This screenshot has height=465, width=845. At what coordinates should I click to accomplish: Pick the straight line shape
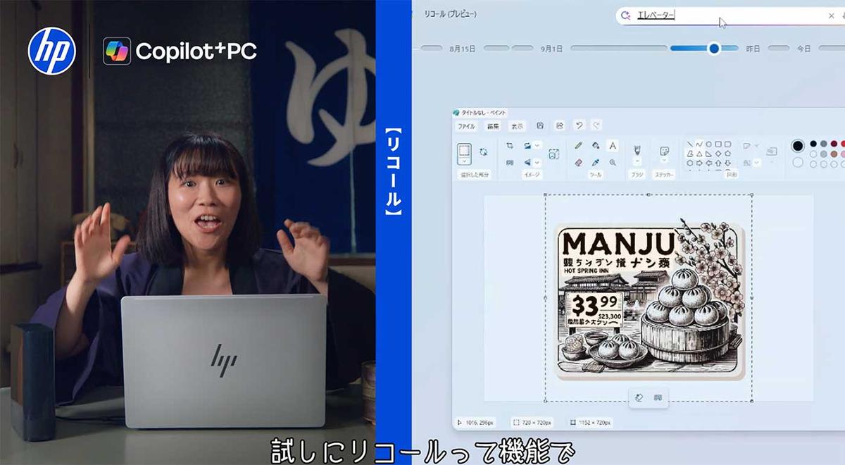coord(690,144)
